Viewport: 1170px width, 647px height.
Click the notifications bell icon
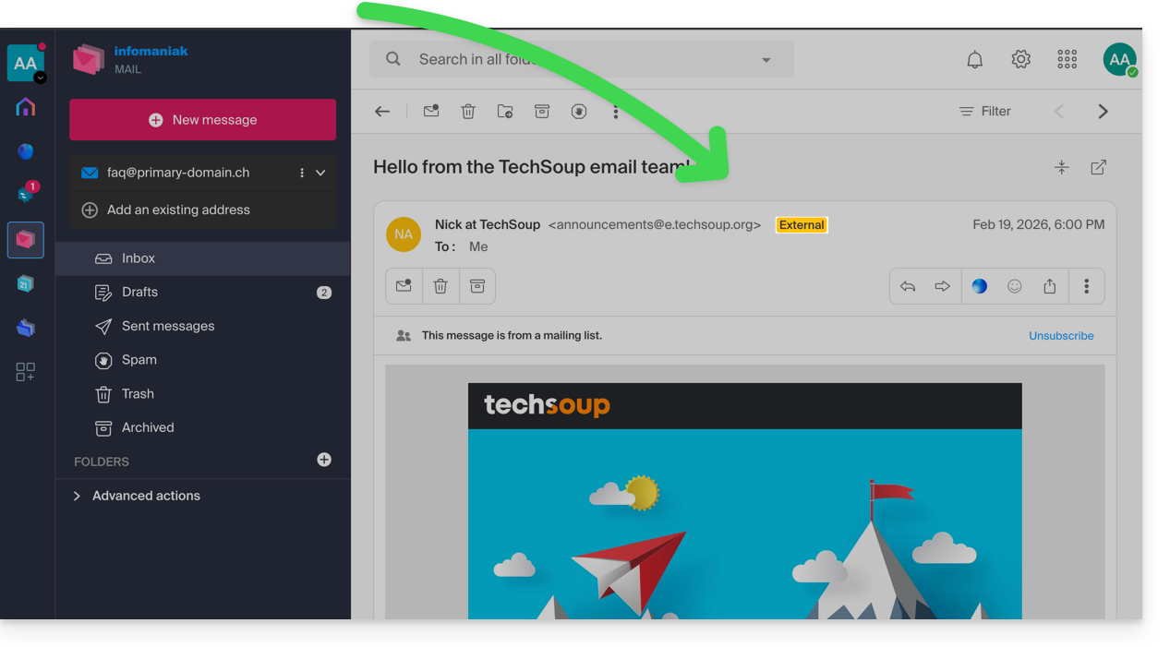[x=974, y=60]
